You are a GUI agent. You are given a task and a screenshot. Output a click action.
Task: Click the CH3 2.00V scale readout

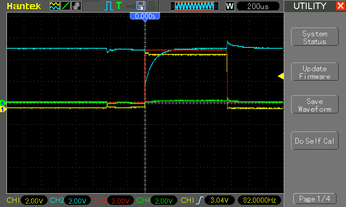121,201
